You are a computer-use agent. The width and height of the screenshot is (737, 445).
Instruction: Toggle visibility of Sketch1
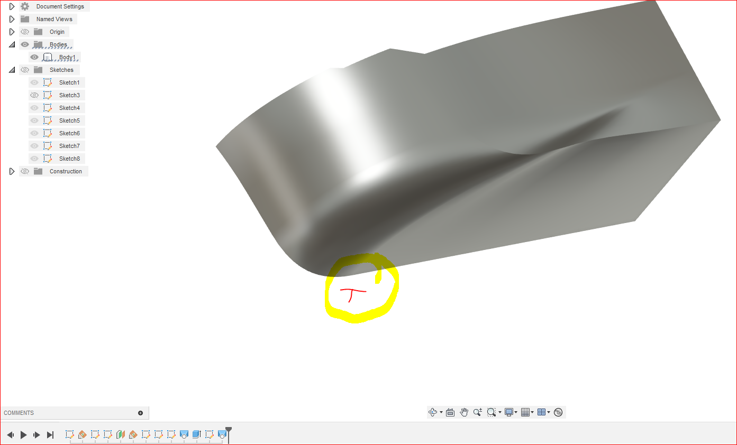coord(34,82)
